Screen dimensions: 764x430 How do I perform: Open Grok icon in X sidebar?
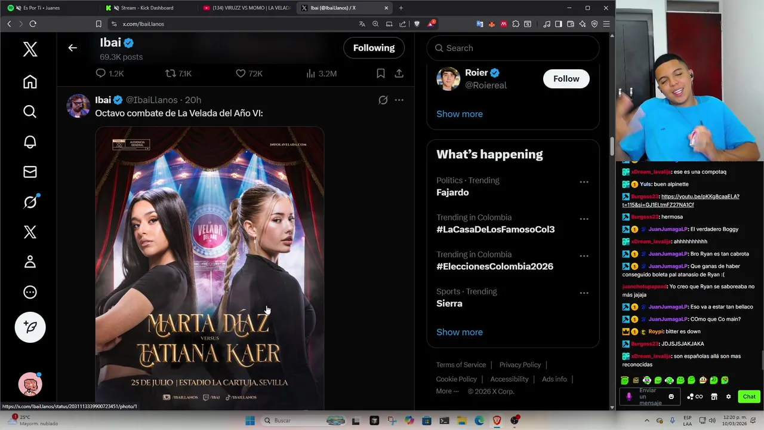[30, 202]
